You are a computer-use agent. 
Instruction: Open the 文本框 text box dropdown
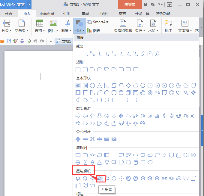click(185, 26)
